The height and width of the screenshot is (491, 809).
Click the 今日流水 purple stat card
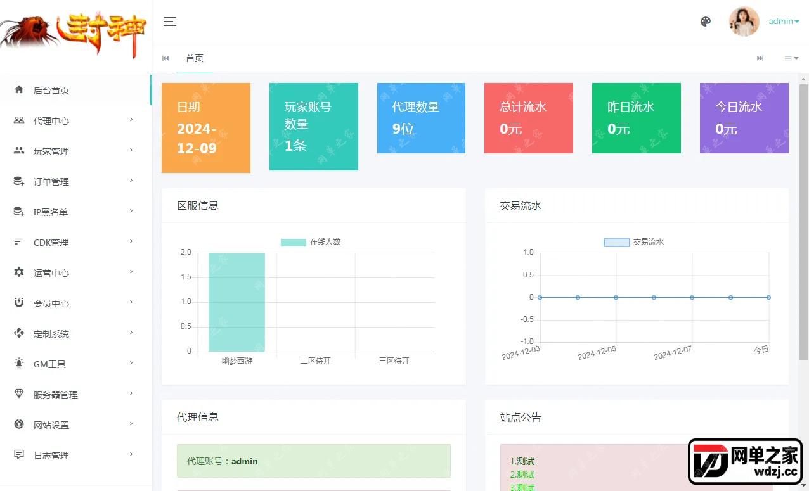pos(744,118)
